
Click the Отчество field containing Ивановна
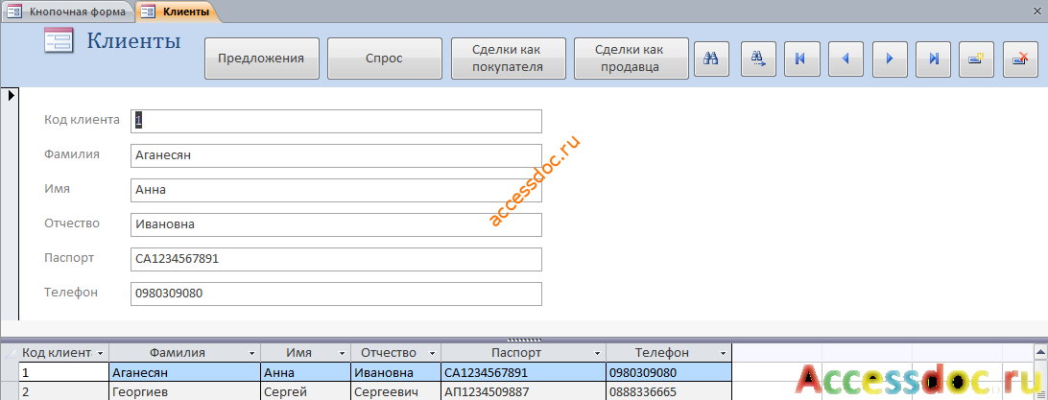pyautogui.click(x=336, y=225)
